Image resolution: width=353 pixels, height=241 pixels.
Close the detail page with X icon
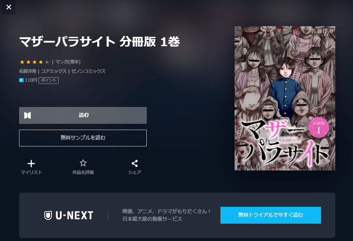pyautogui.click(x=8, y=7)
